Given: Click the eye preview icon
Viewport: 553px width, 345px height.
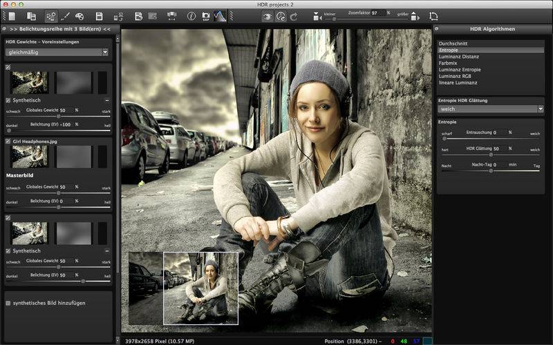Looking at the screenshot, I should click(266, 15).
